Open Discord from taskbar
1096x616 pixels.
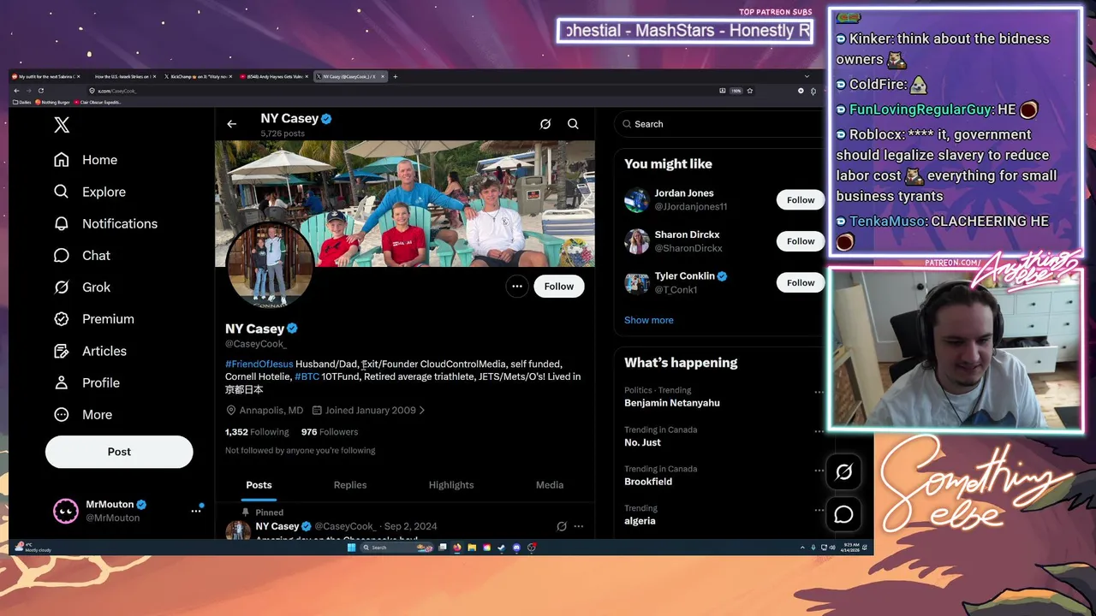pyautogui.click(x=516, y=548)
